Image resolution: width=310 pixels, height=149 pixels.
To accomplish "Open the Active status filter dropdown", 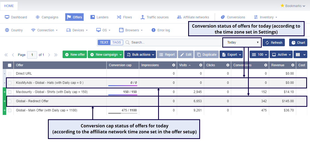I will coord(281,54).
